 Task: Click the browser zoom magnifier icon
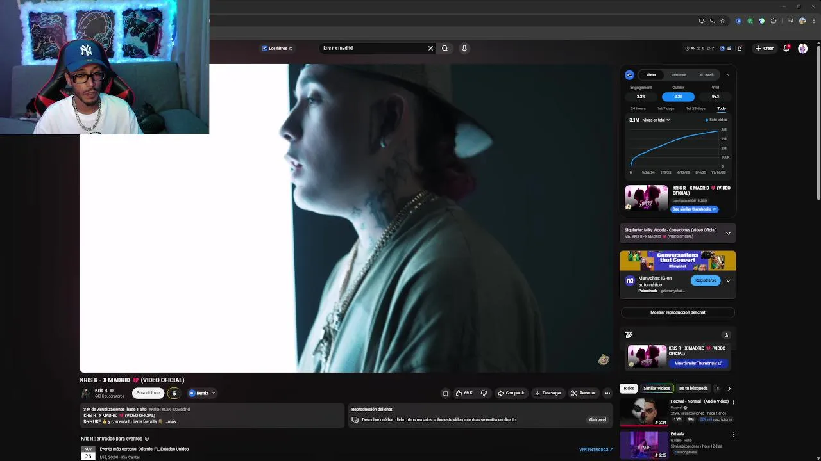[711, 20]
